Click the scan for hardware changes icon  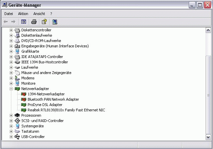point(54,22)
